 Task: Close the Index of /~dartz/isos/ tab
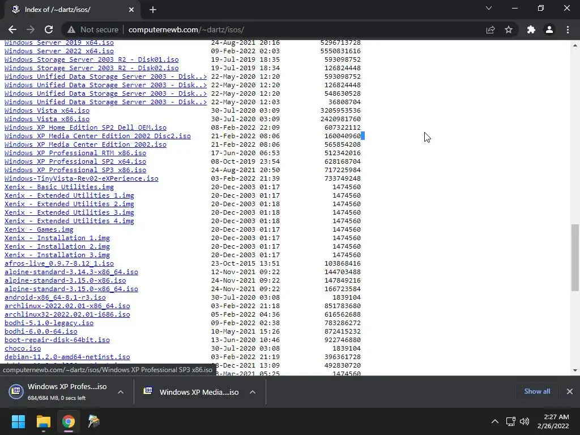[131, 10]
